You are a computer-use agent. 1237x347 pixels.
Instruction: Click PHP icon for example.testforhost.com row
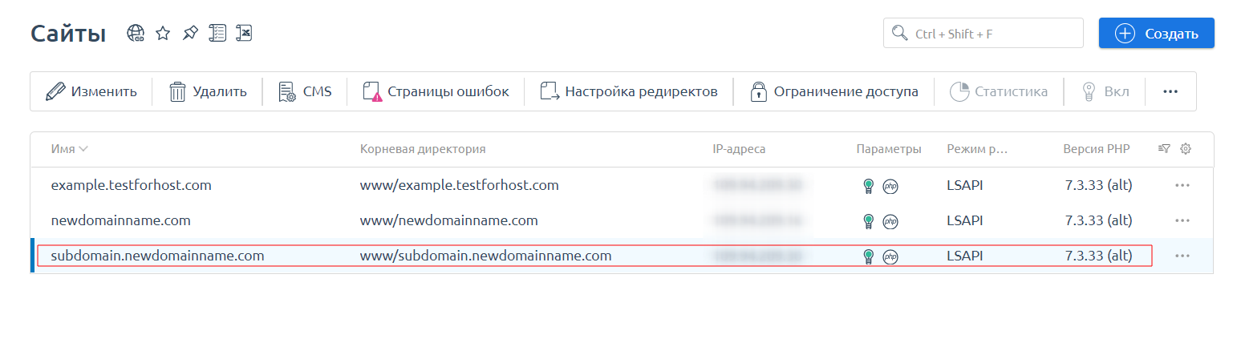pyautogui.click(x=890, y=186)
